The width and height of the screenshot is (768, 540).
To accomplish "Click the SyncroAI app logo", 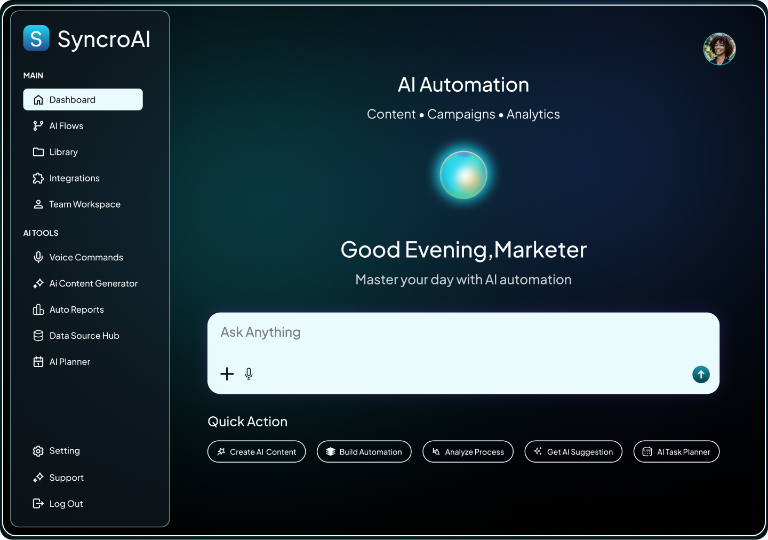I will click(x=35, y=38).
